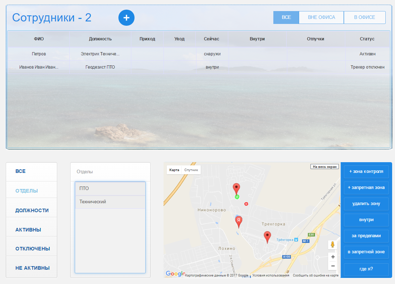
Task: Select Технический department in list
Action: (x=110, y=202)
